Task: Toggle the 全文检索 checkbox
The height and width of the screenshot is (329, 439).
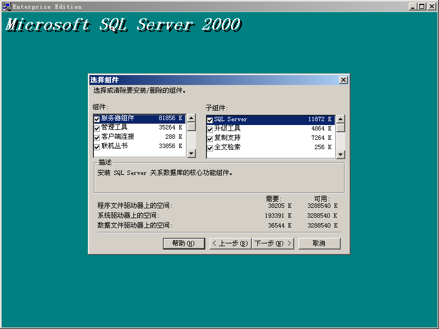Action: pos(210,148)
